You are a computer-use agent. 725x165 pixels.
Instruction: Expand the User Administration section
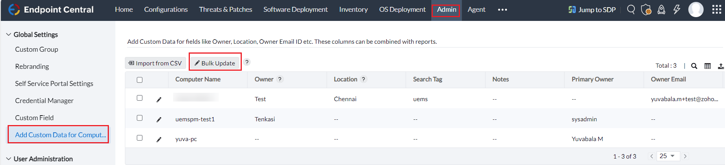click(x=39, y=159)
